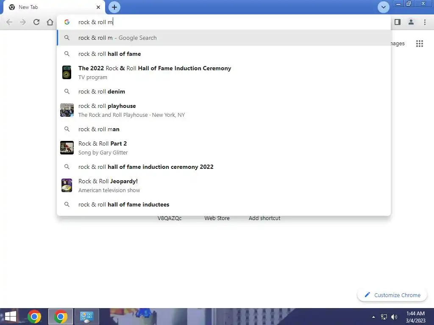Pick 'Rock & Roll Part 2' song suggestion
Viewport: 434px width, 325px height.
pyautogui.click(x=224, y=148)
